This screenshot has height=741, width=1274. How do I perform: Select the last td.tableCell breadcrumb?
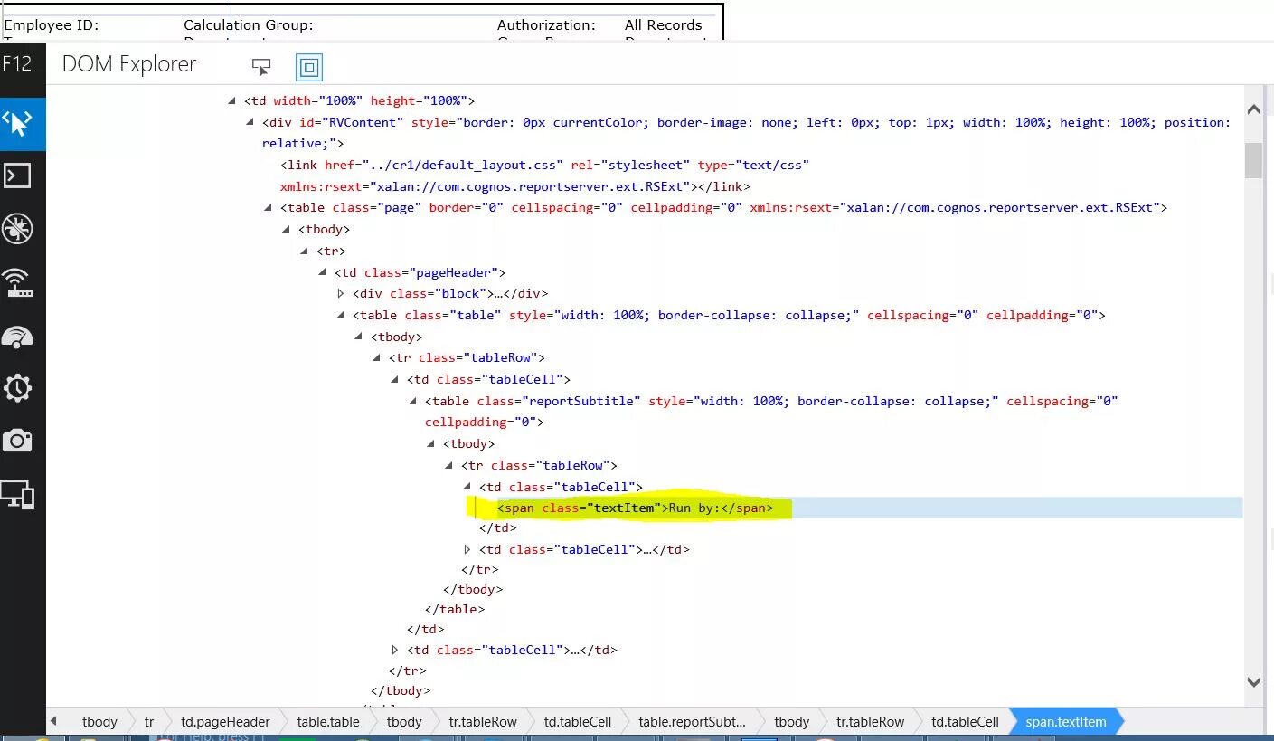point(965,722)
